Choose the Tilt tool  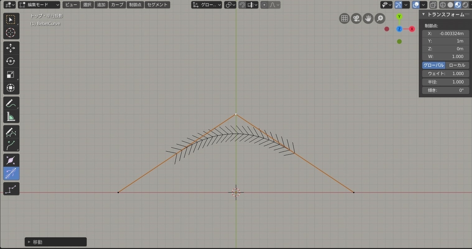click(x=11, y=173)
